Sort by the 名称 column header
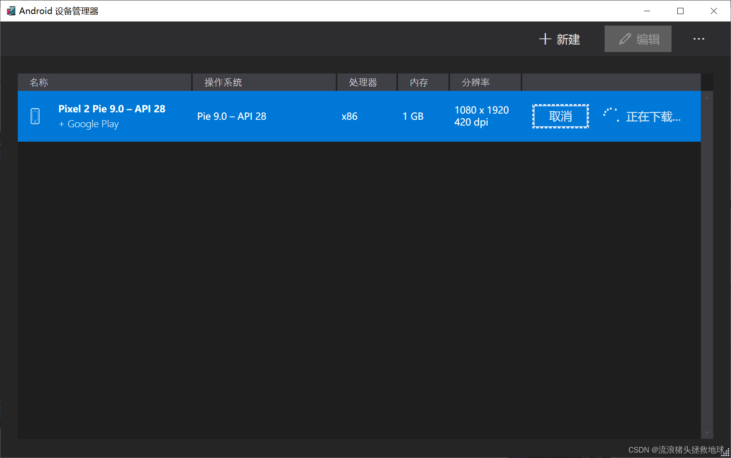Viewport: 731px width, 458px height. point(104,82)
